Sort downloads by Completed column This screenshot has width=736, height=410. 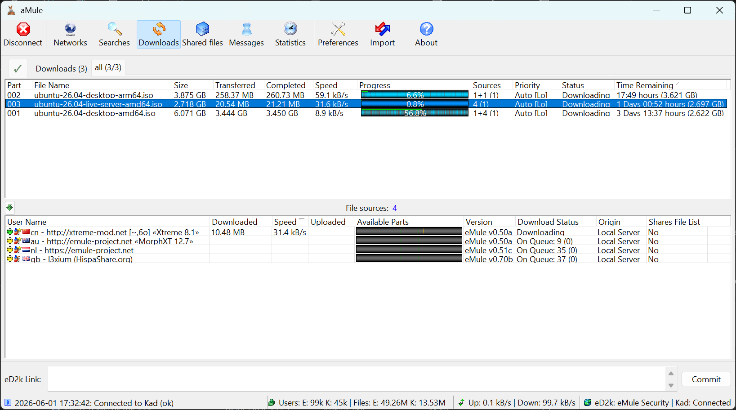(289, 85)
